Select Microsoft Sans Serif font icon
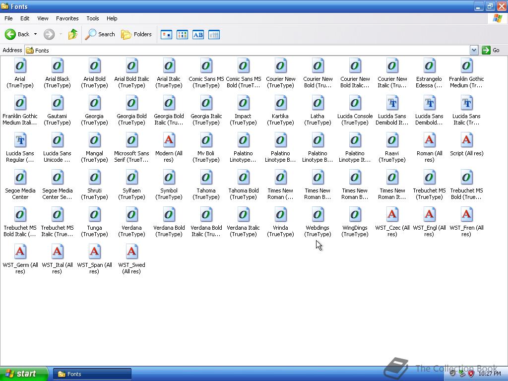 pyautogui.click(x=131, y=140)
